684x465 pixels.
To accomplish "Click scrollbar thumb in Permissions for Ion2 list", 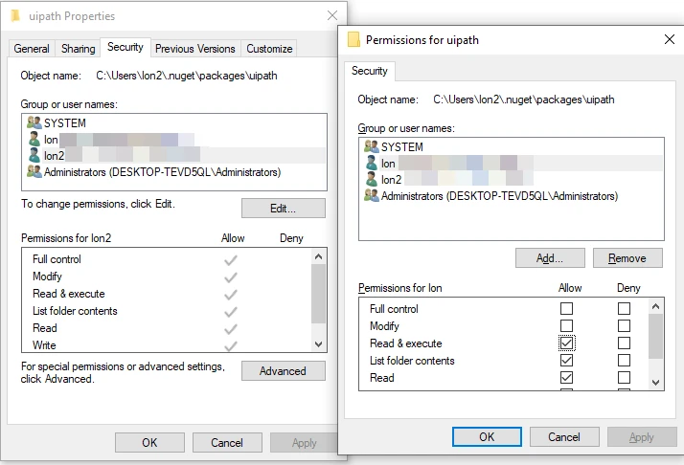I will click(318, 294).
